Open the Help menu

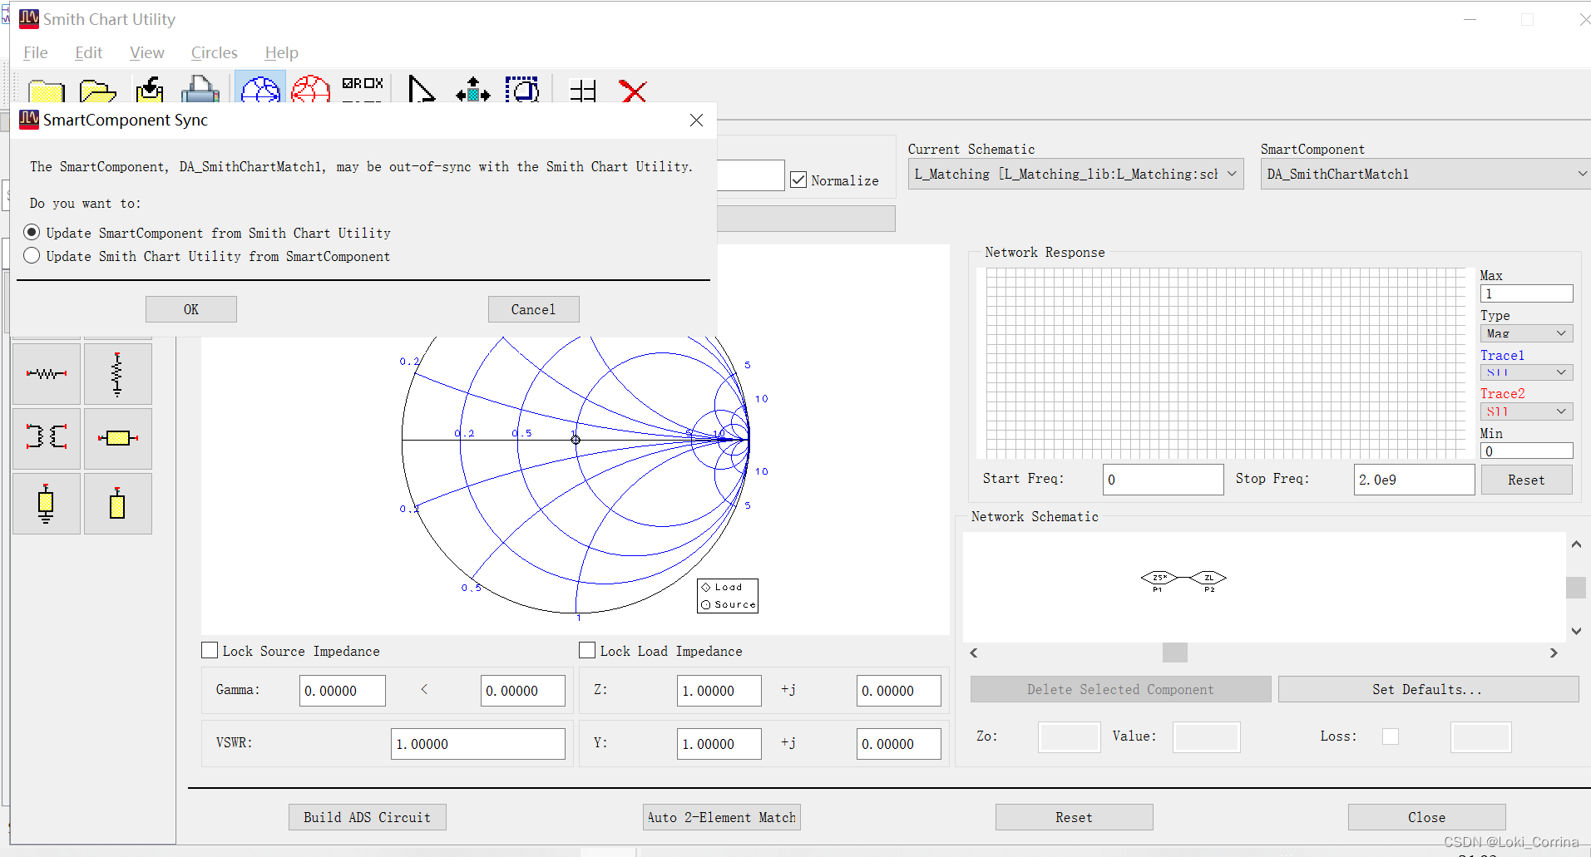[281, 52]
